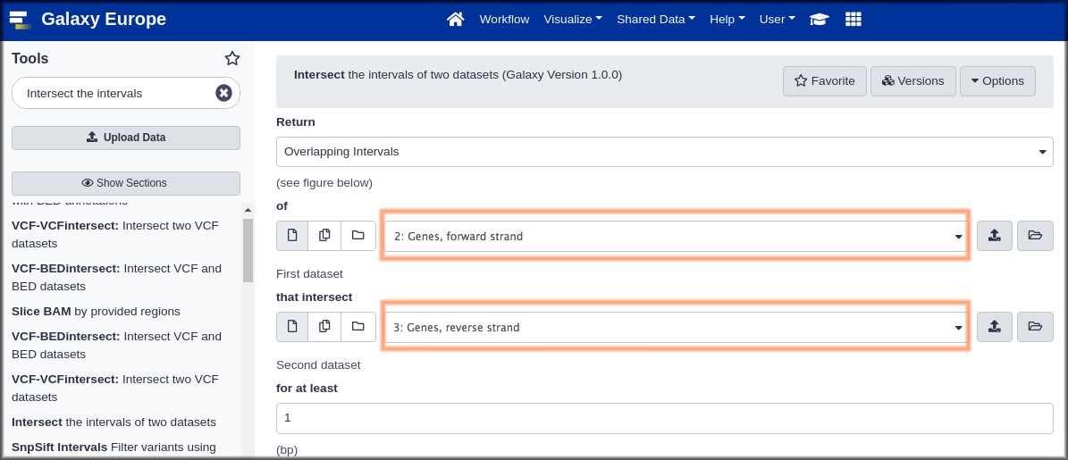Select multiple datasets icon for Second dataset
This screenshot has height=460, width=1068.
(325, 327)
